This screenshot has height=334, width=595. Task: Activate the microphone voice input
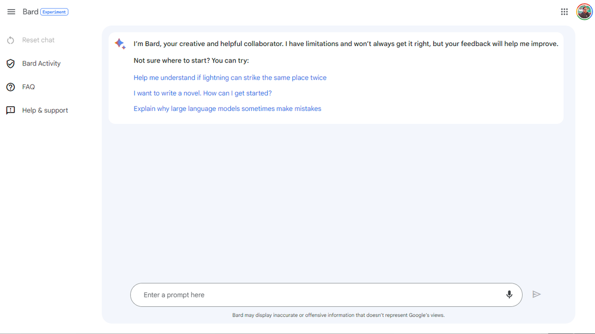pos(509,295)
